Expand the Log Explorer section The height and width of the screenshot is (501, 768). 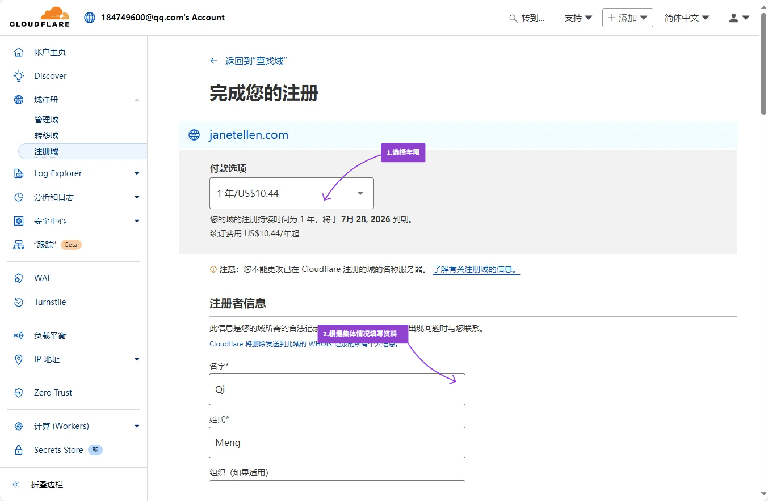[x=136, y=173]
